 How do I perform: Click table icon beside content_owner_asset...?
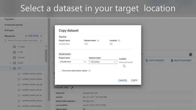point(19,106)
